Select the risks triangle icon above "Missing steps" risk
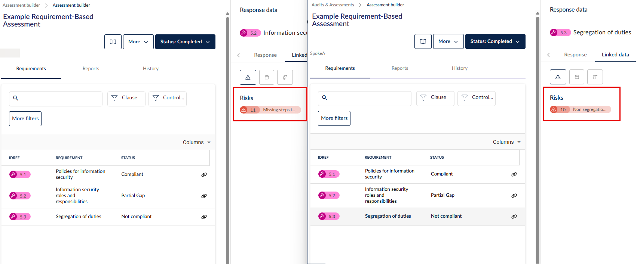Viewport: 637px width, 264px height. (x=248, y=77)
